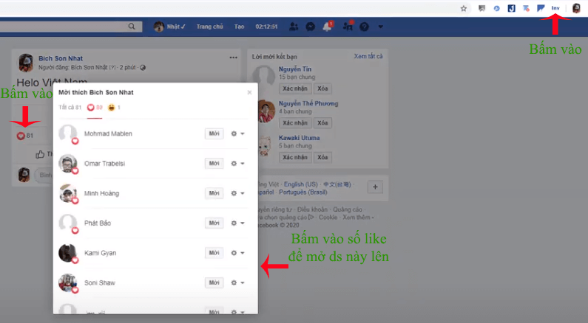This screenshot has height=323, width=588.
Task: Open Nhật profile in the header
Action: pyautogui.click(x=170, y=27)
